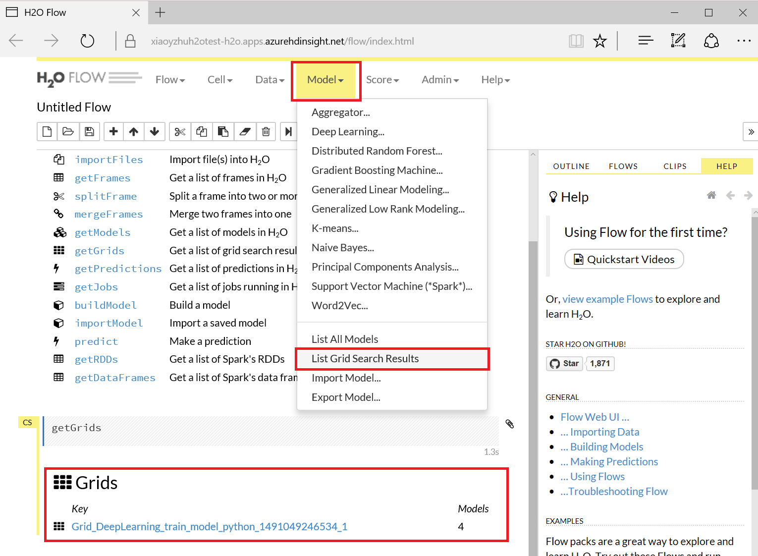Viewport: 758px width, 556px height.
Task: Open the view example Flows link
Action: [608, 299]
